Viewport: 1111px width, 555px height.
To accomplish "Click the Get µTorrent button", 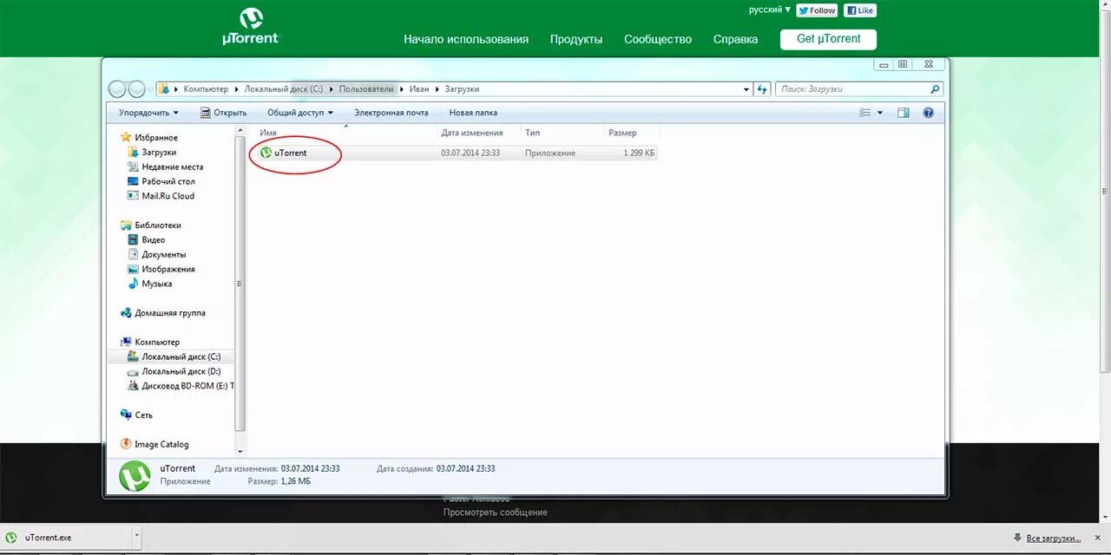I will pyautogui.click(x=828, y=39).
